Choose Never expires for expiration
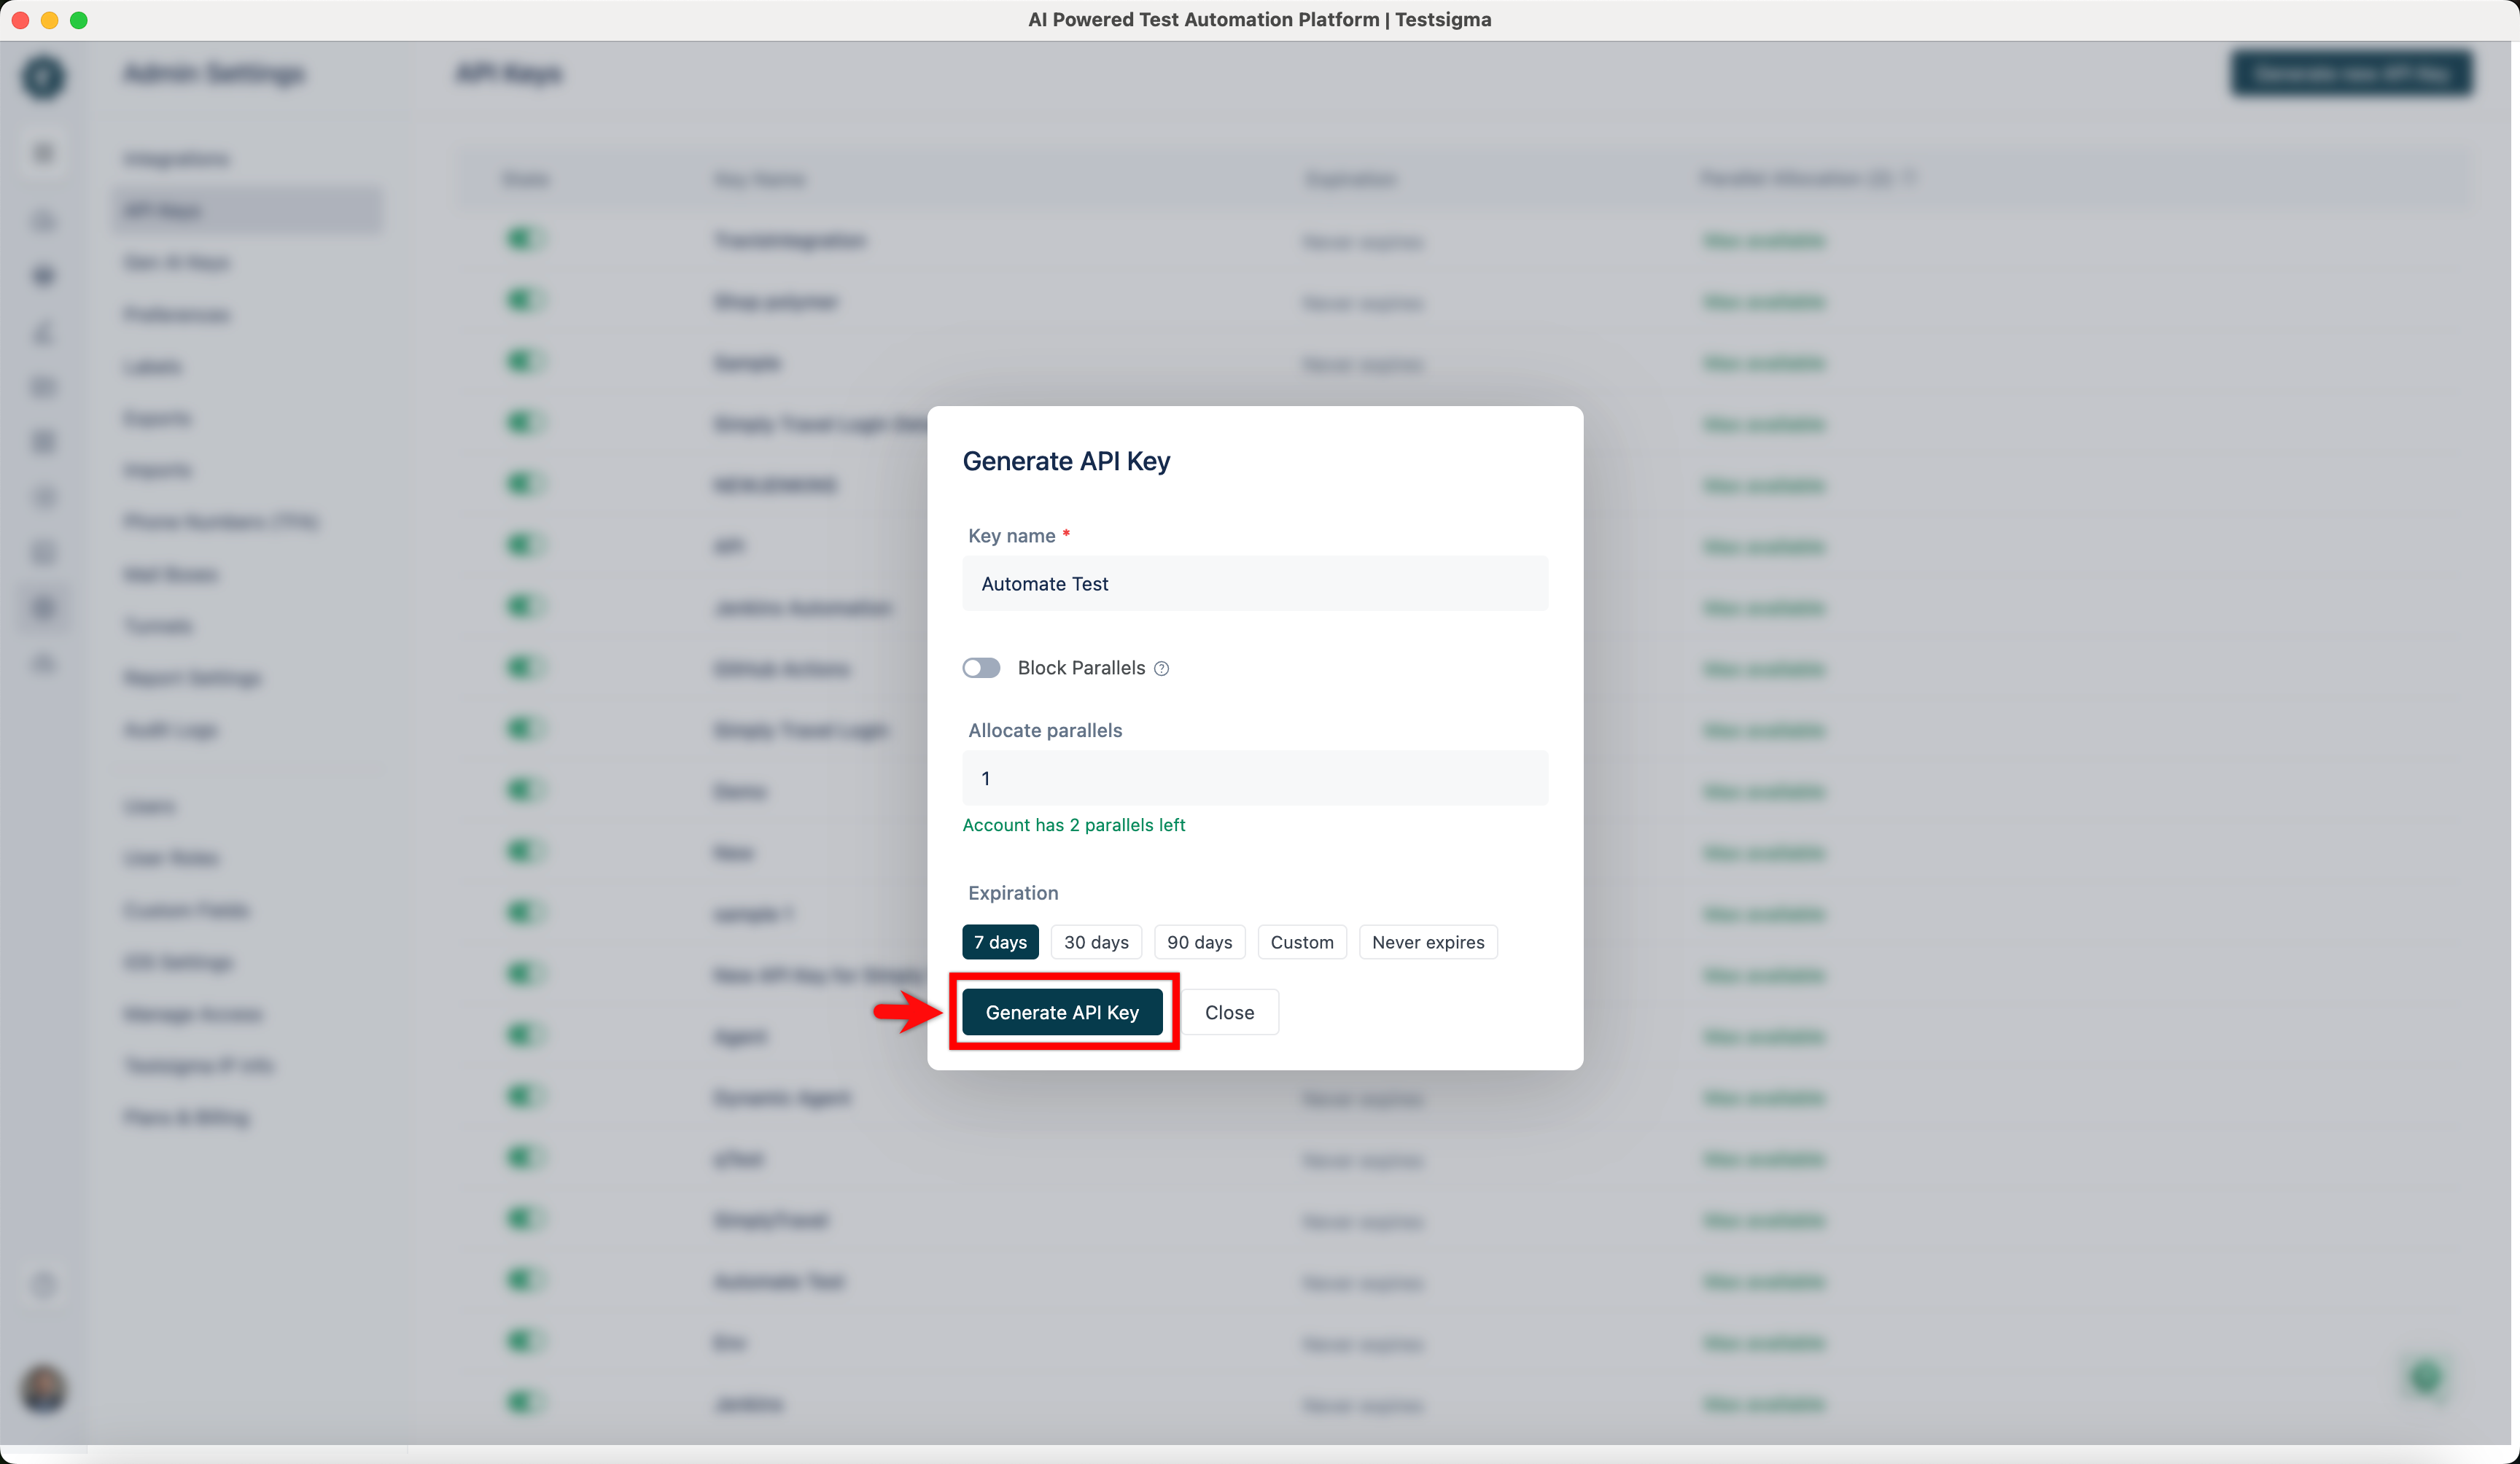 pyautogui.click(x=1428, y=941)
